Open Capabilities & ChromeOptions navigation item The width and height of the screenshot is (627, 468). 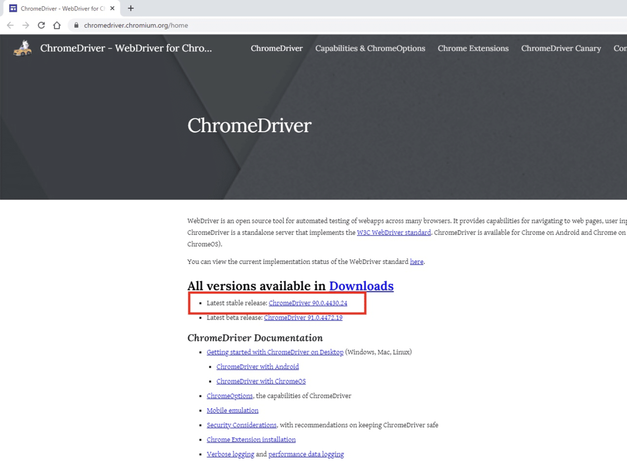[x=370, y=49]
